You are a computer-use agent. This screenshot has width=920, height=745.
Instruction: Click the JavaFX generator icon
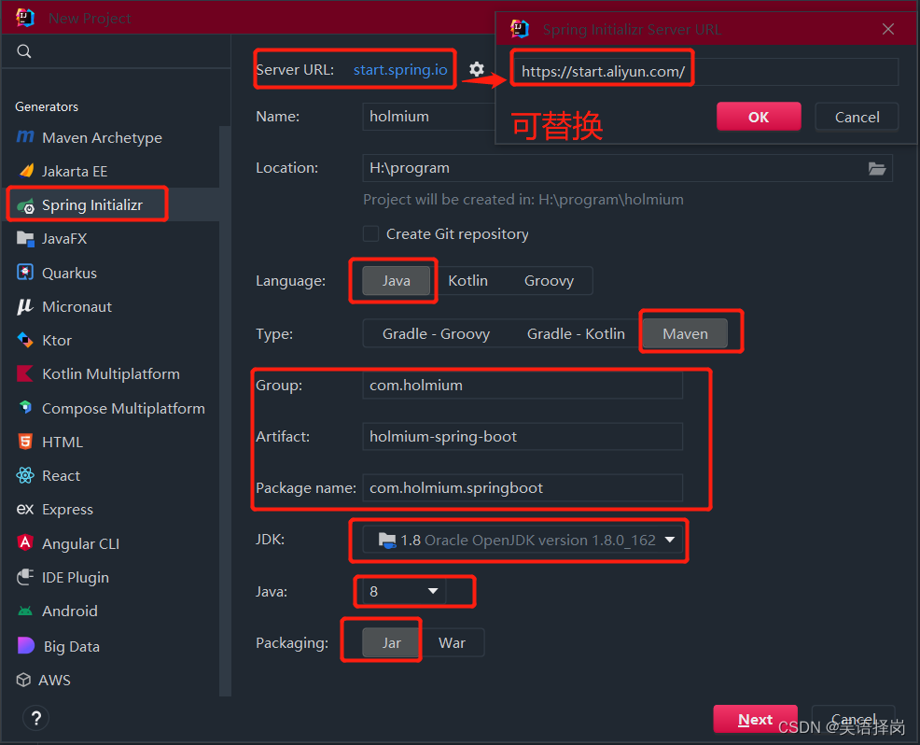click(25, 238)
